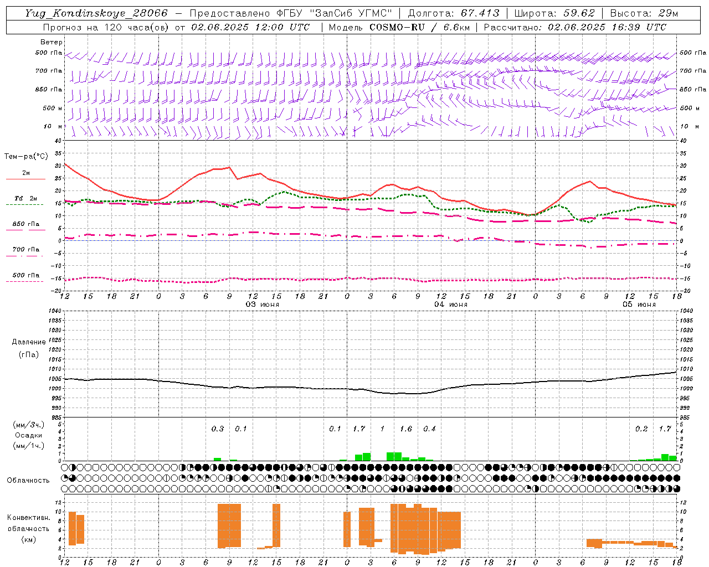Click the precipitation value 0.4
The height and width of the screenshot is (567, 709).
pos(429,429)
